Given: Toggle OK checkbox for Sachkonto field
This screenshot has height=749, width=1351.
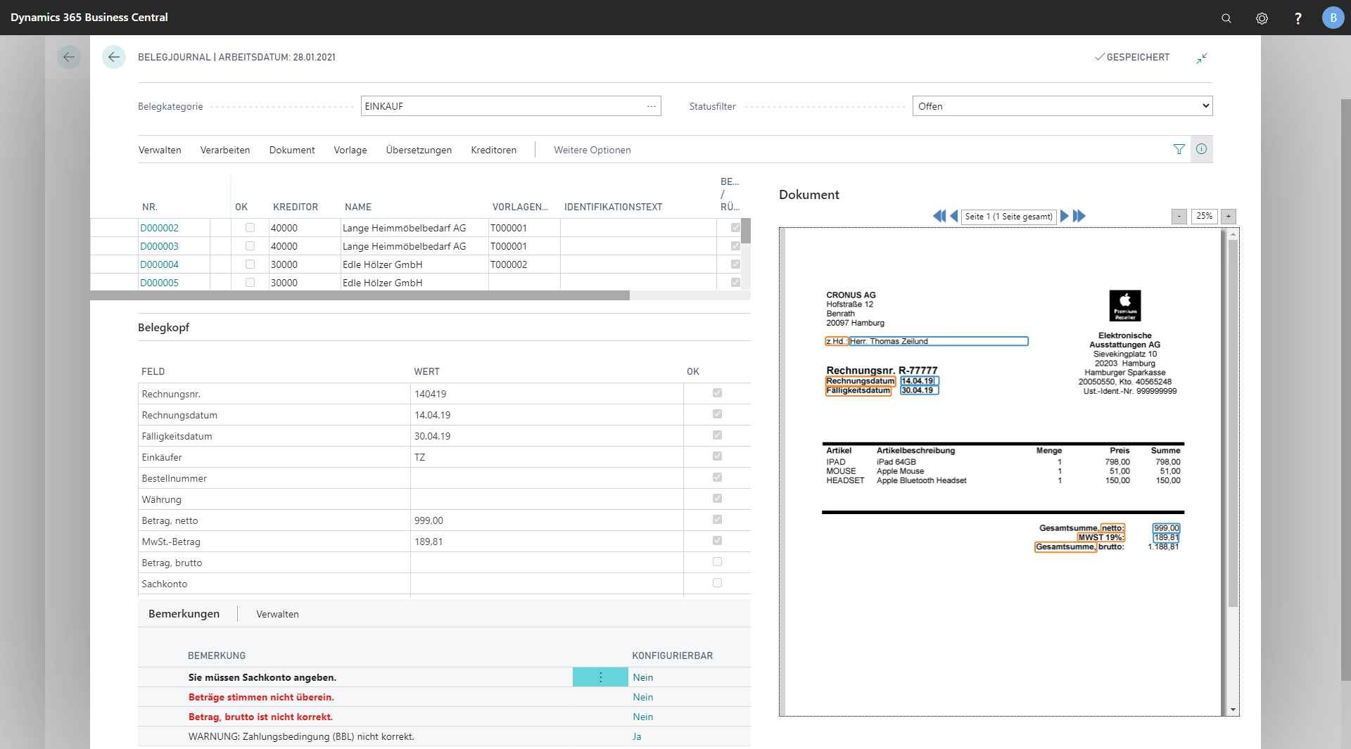Looking at the screenshot, I should pos(717,583).
